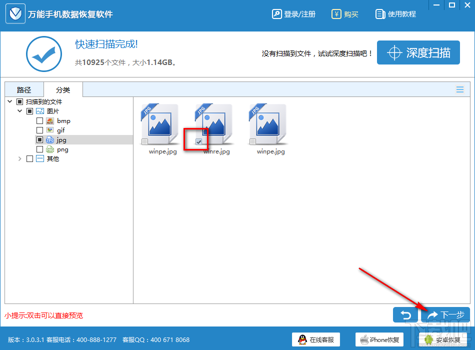Click the back arrow beside 下一步
The width and height of the screenshot is (475, 350).
pyautogui.click(x=405, y=315)
